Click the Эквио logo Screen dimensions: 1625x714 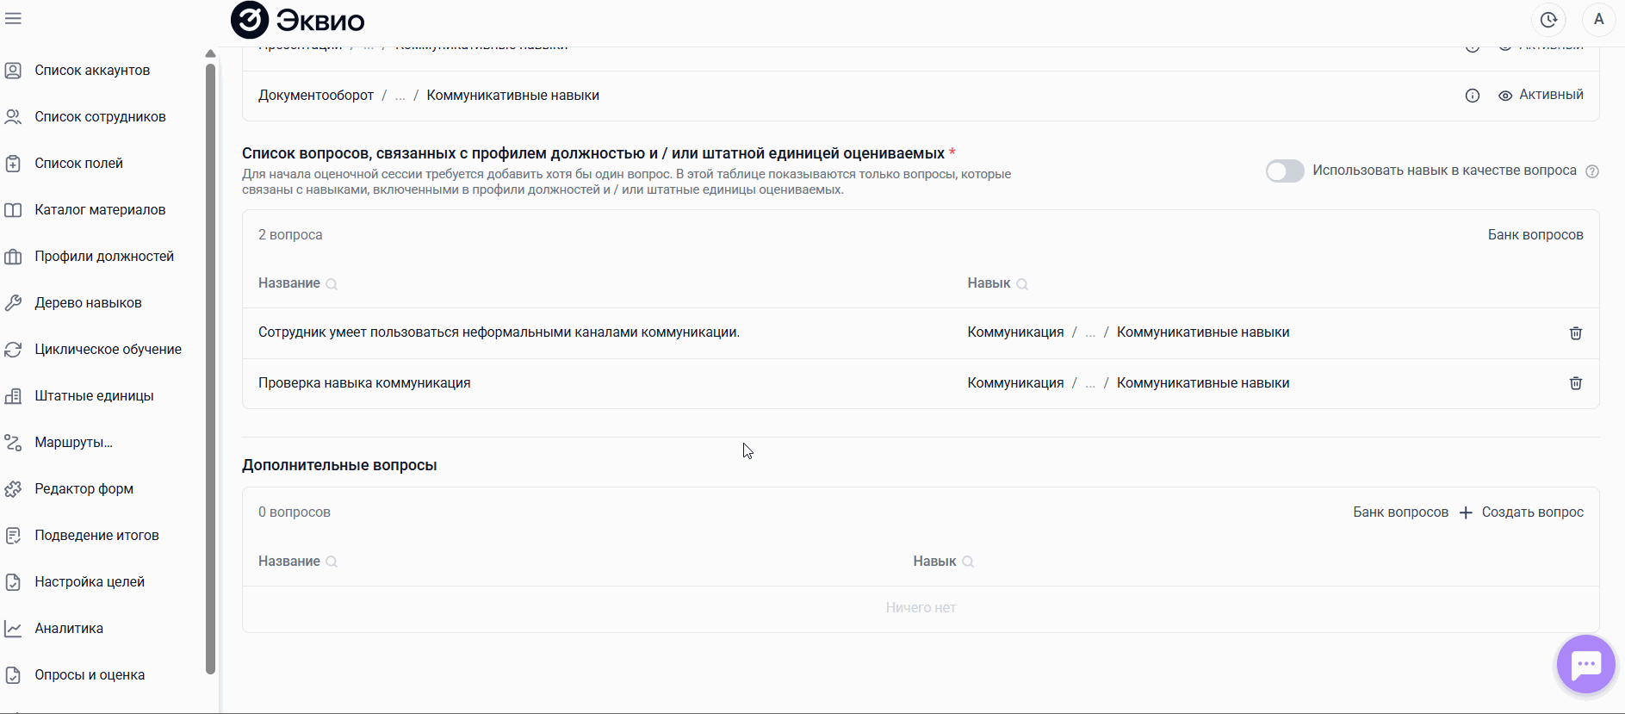298,20
